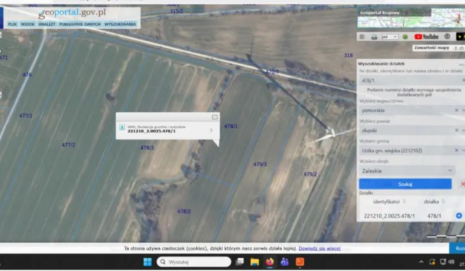Click parcel label 478/3 on the map
465x271 pixels.
point(147,148)
